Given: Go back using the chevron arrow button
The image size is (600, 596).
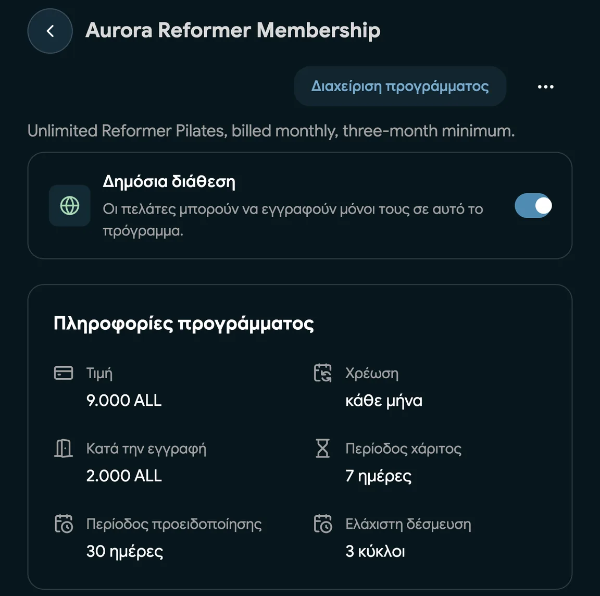Looking at the screenshot, I should click(x=50, y=31).
